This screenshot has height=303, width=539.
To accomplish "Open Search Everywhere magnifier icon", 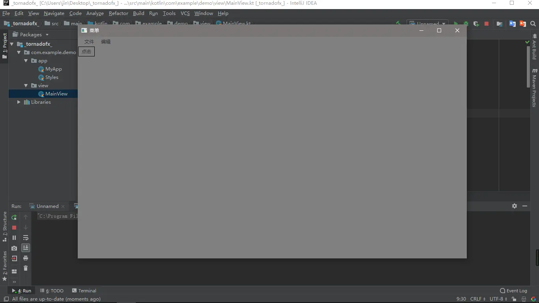I will point(533,24).
